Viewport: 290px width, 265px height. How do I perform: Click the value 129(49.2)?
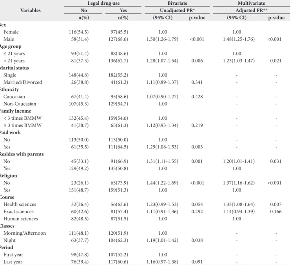click(79, 168)
